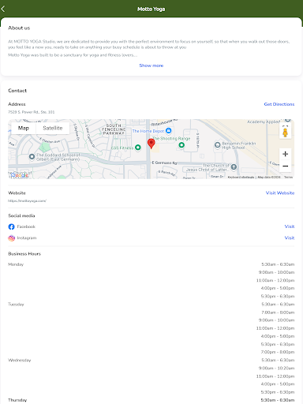Click the address 7529 S. Power Rd text

click(32, 112)
